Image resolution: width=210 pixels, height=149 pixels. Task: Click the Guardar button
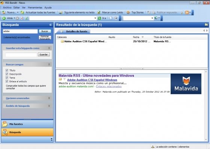click(43, 55)
